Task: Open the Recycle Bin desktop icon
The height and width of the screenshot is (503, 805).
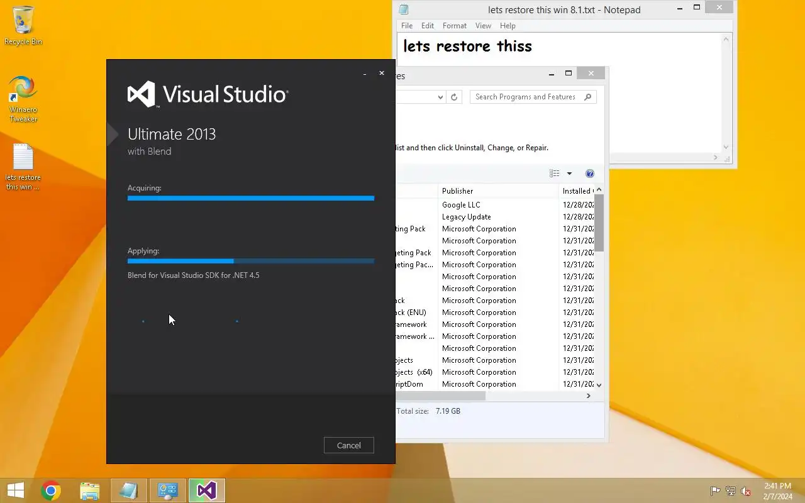Action: point(23,26)
